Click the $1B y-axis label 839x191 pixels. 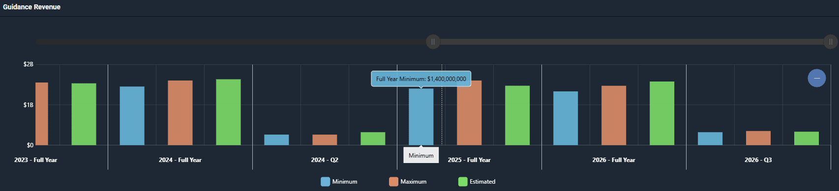point(29,105)
